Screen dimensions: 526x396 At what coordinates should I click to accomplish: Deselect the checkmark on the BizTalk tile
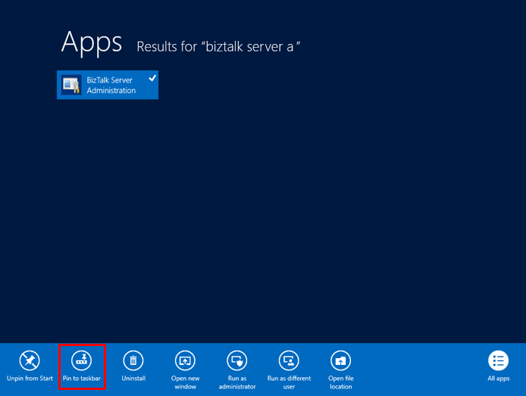pos(152,78)
